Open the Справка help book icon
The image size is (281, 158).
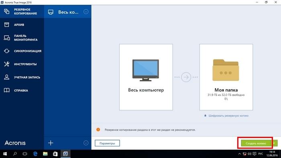pos(7,90)
